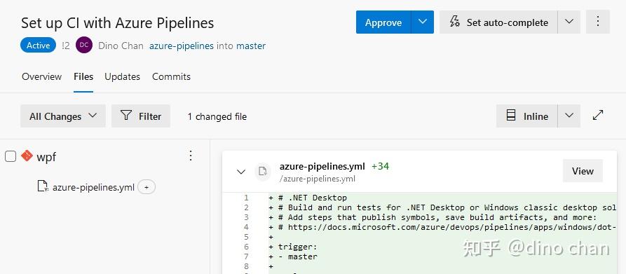Image resolution: width=626 pixels, height=274 pixels.
Task: Click the wpf repository git icon
Action: [27, 156]
